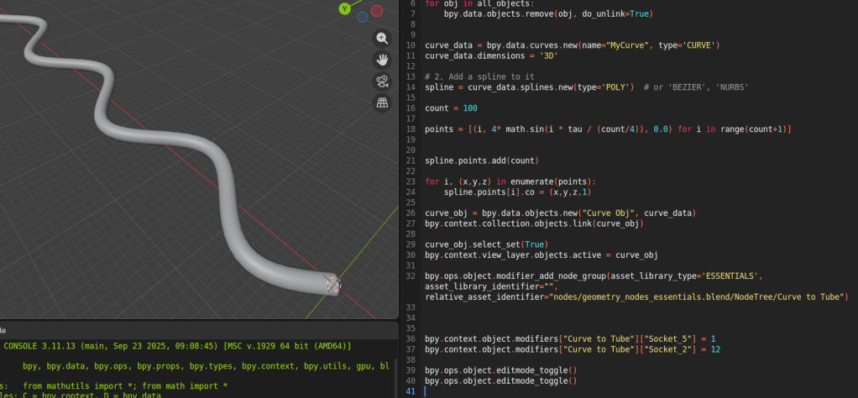
Task: Click the red X axis gizmo circle
Action: [377, 10]
